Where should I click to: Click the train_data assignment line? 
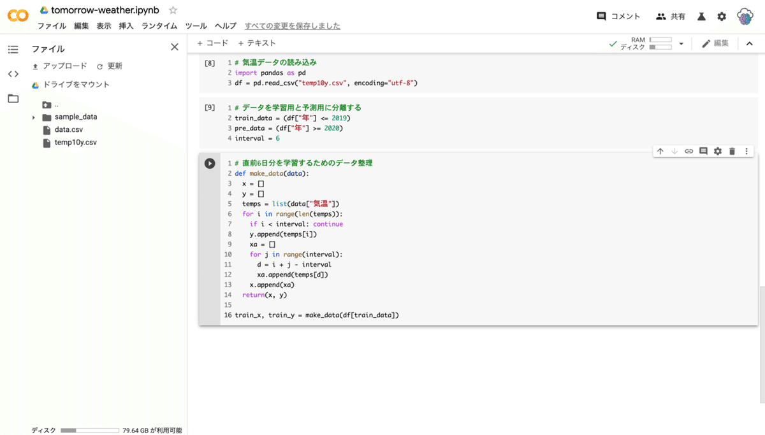[293, 118]
